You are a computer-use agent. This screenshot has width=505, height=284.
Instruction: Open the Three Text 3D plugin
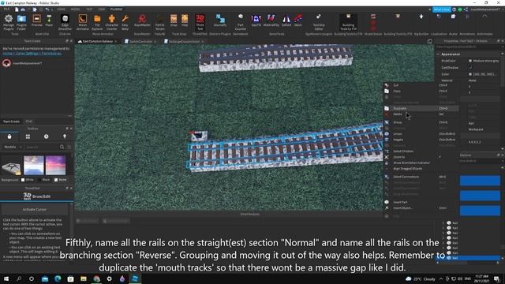coord(200,21)
